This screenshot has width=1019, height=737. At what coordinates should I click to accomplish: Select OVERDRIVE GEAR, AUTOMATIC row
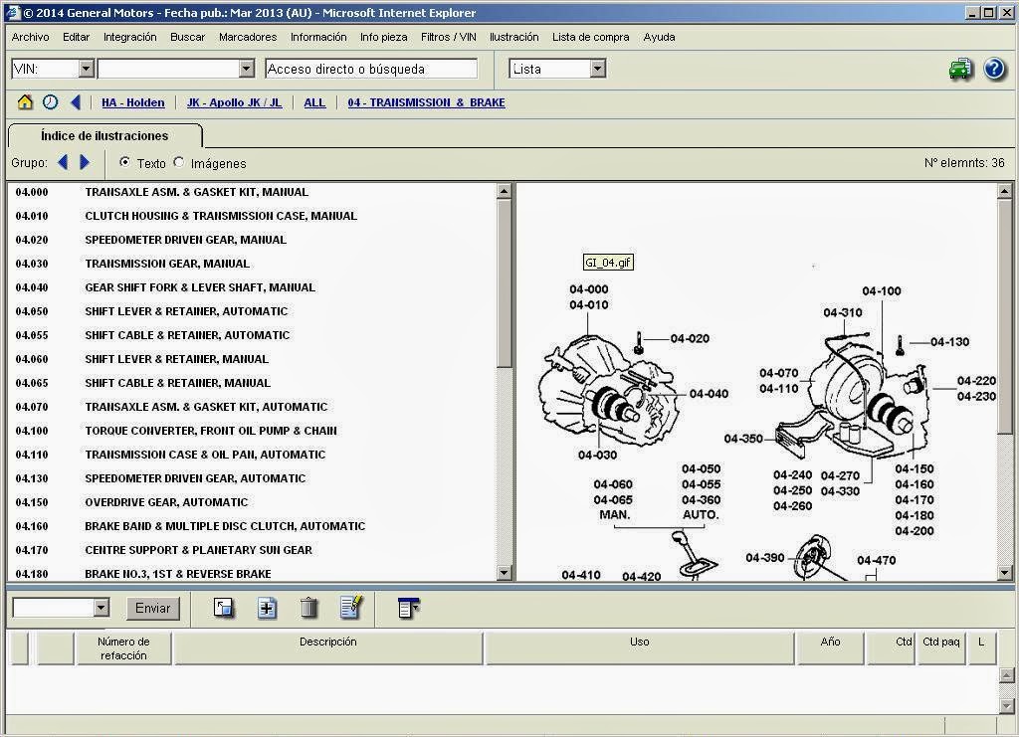coord(252,502)
